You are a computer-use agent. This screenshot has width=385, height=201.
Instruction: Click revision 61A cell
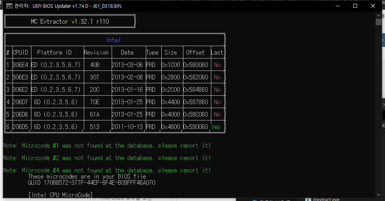tap(95, 115)
